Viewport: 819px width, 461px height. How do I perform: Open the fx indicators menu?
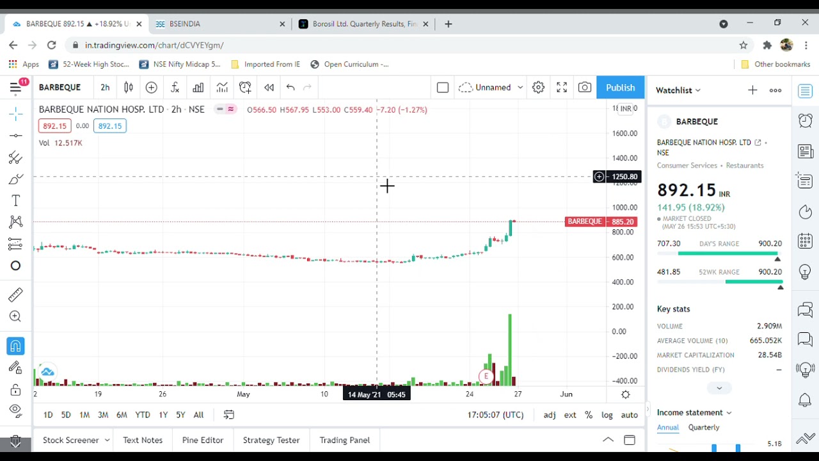[175, 88]
